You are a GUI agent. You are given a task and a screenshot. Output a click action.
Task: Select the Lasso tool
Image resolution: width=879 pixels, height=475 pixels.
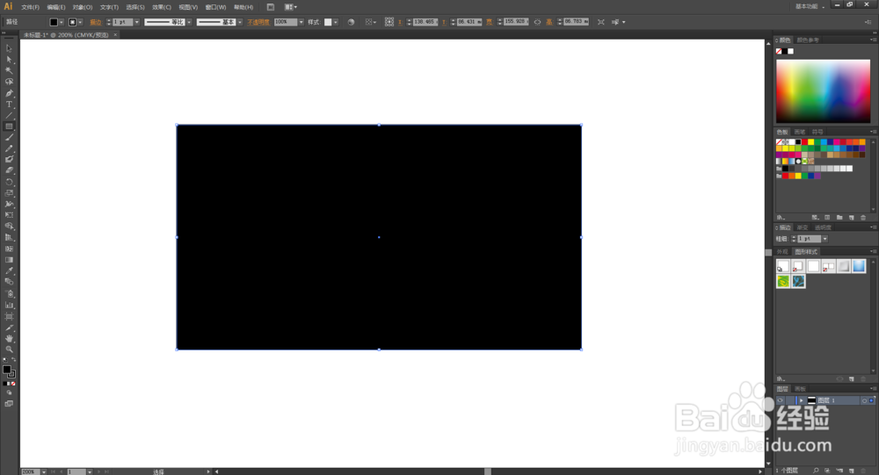9,82
